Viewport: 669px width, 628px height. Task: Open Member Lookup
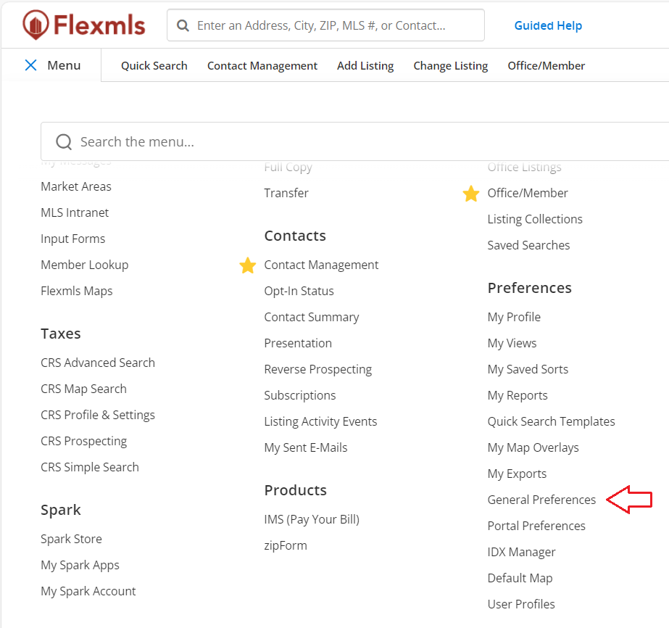(x=84, y=265)
